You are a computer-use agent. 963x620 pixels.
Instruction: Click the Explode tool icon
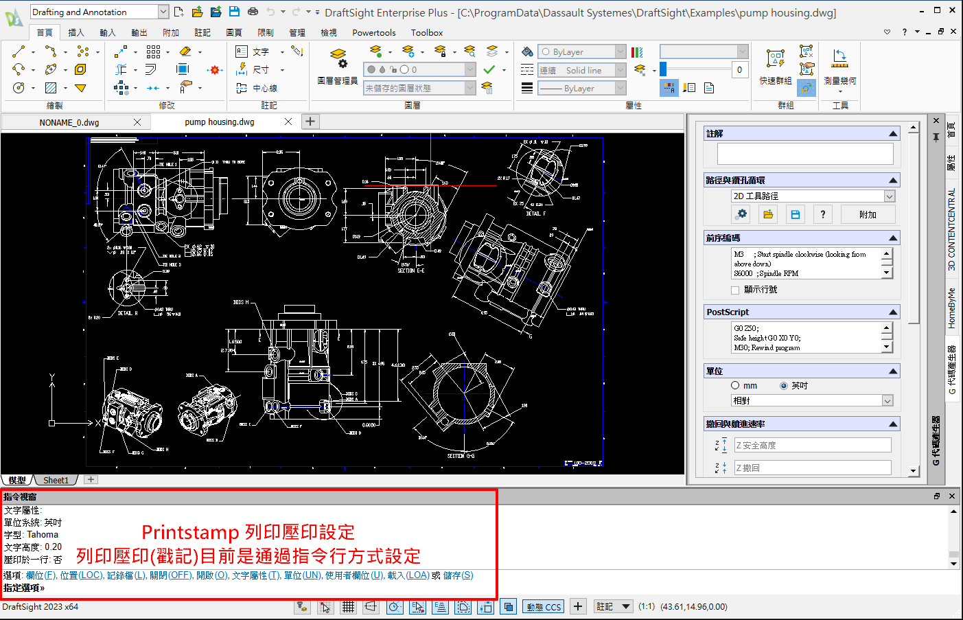(215, 70)
